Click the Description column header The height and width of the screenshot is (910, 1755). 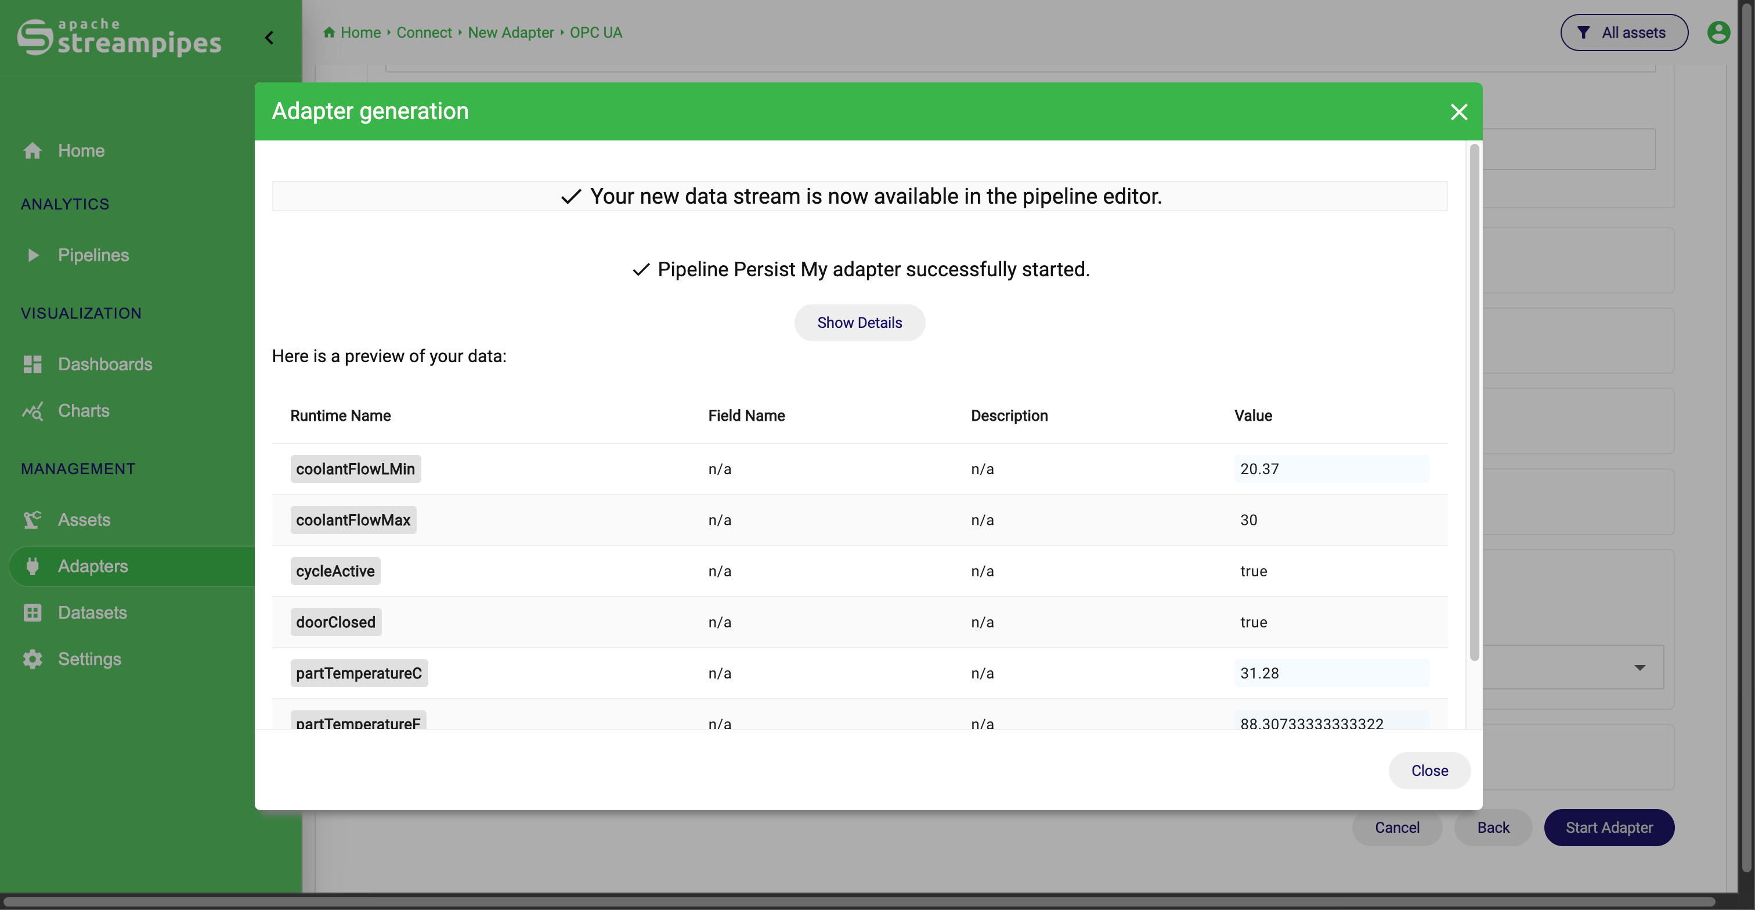(x=1009, y=415)
